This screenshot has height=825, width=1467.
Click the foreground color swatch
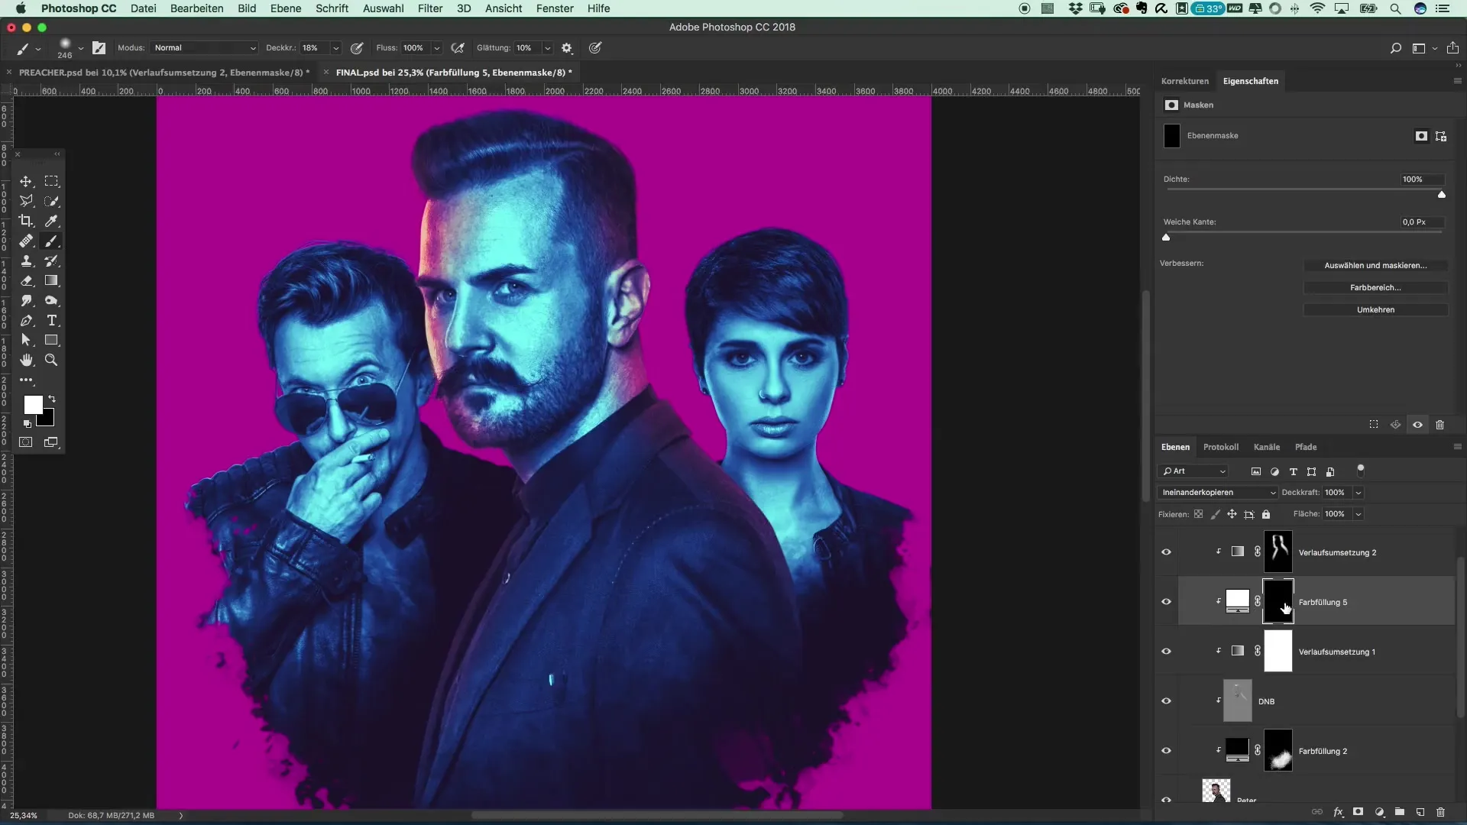[33, 405]
